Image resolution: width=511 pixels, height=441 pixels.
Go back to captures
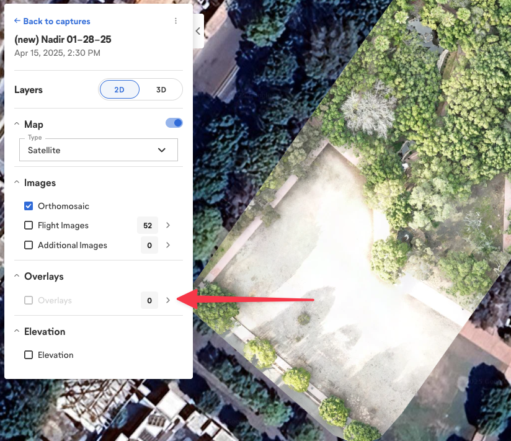52,20
